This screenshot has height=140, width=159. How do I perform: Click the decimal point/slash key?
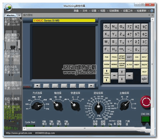(144, 50)
